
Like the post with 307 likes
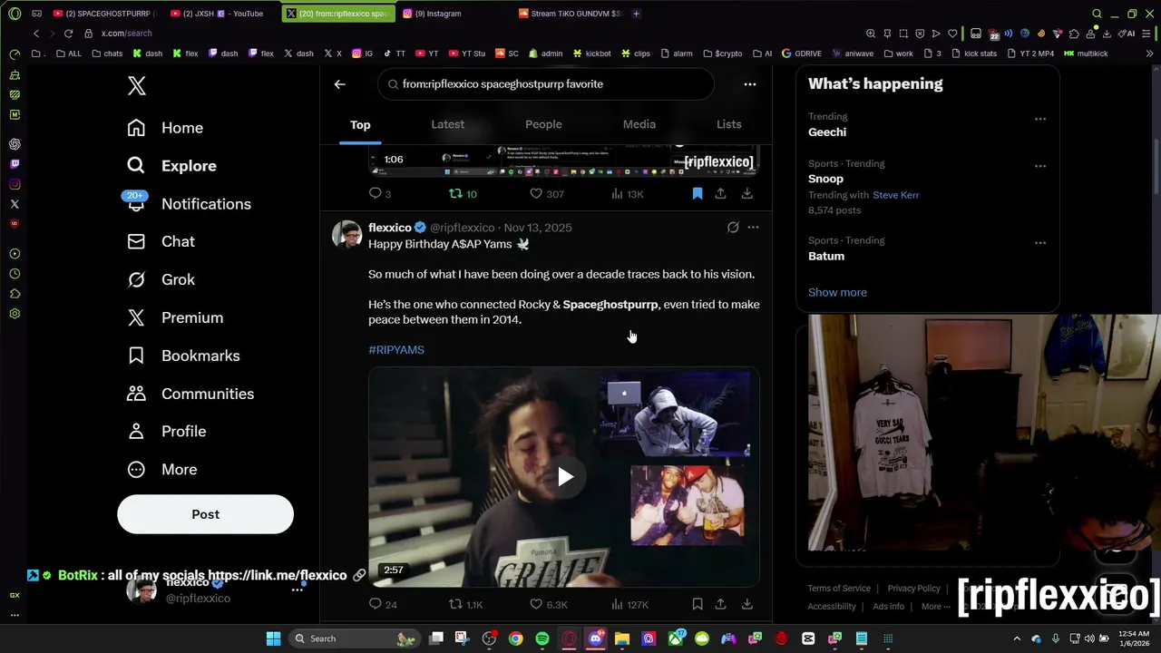pos(546,193)
